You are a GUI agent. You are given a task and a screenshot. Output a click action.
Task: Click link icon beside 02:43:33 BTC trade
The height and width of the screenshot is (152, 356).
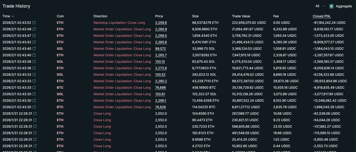34,88
